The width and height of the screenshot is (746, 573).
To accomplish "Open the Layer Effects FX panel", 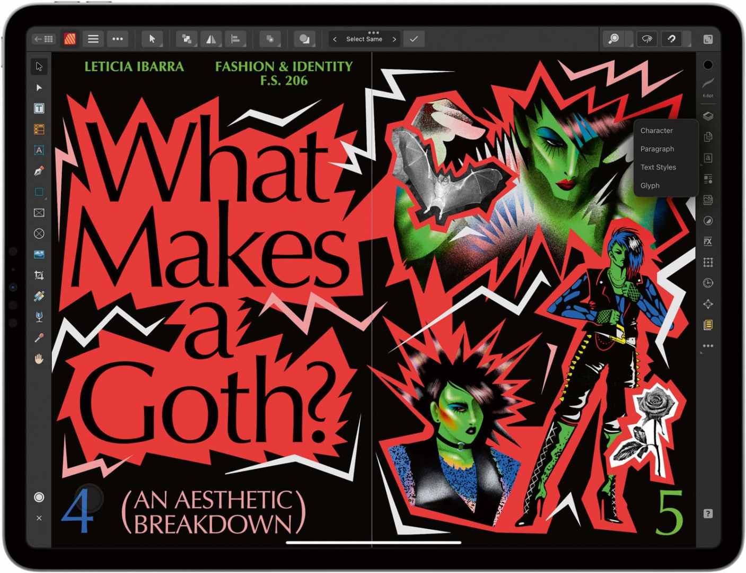I will (x=708, y=241).
